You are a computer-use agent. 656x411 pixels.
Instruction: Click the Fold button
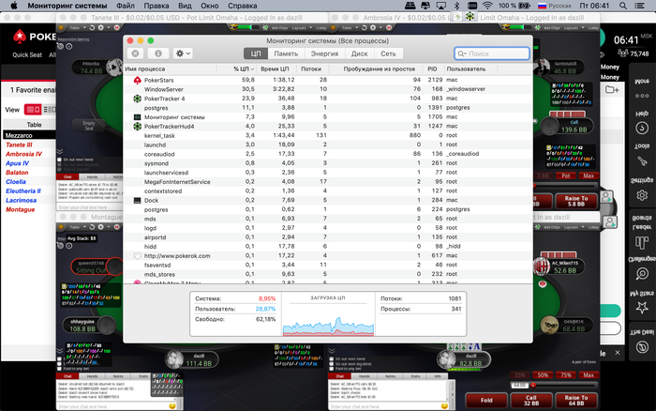486,400
